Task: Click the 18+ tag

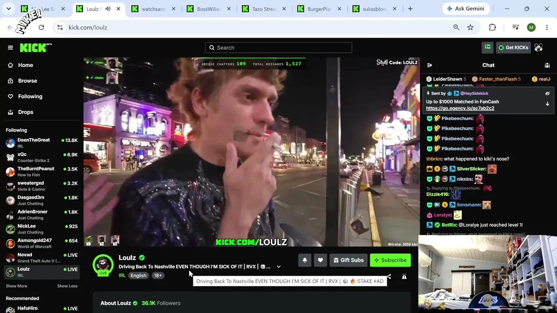Action: [158, 276]
